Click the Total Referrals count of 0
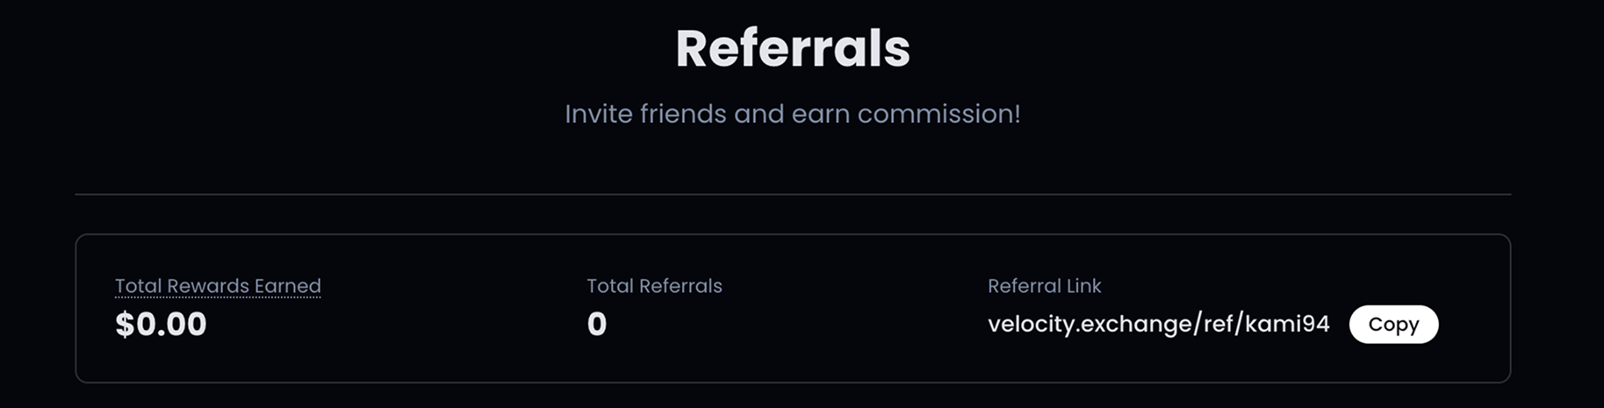 [597, 324]
